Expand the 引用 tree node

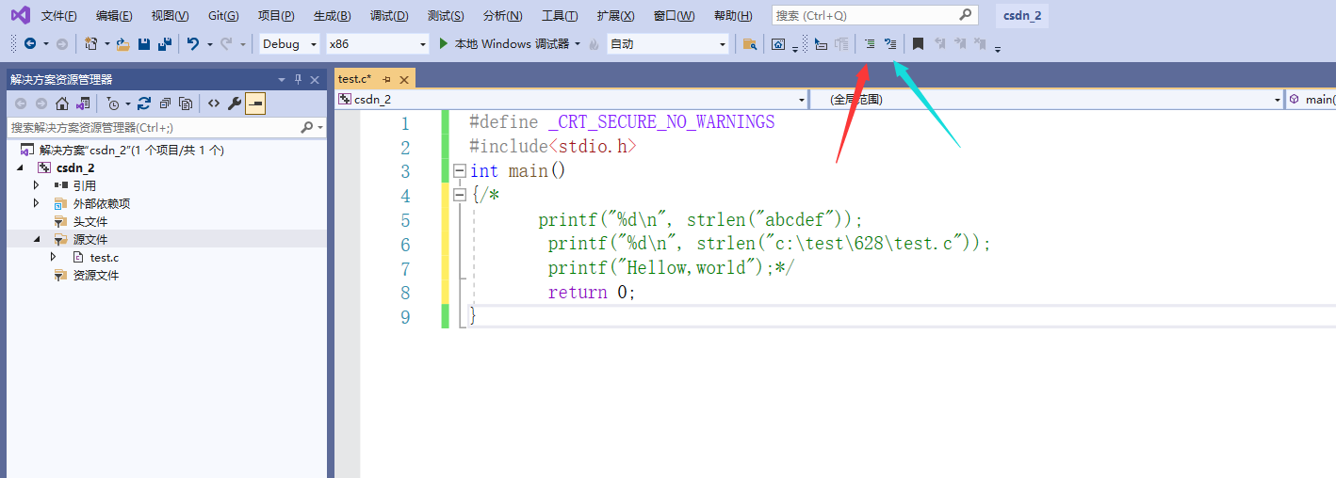click(37, 185)
